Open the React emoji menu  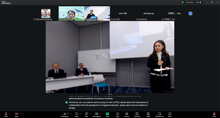(77, 114)
